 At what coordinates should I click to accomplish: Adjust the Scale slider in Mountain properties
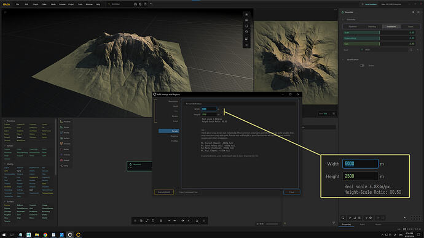click(379, 33)
